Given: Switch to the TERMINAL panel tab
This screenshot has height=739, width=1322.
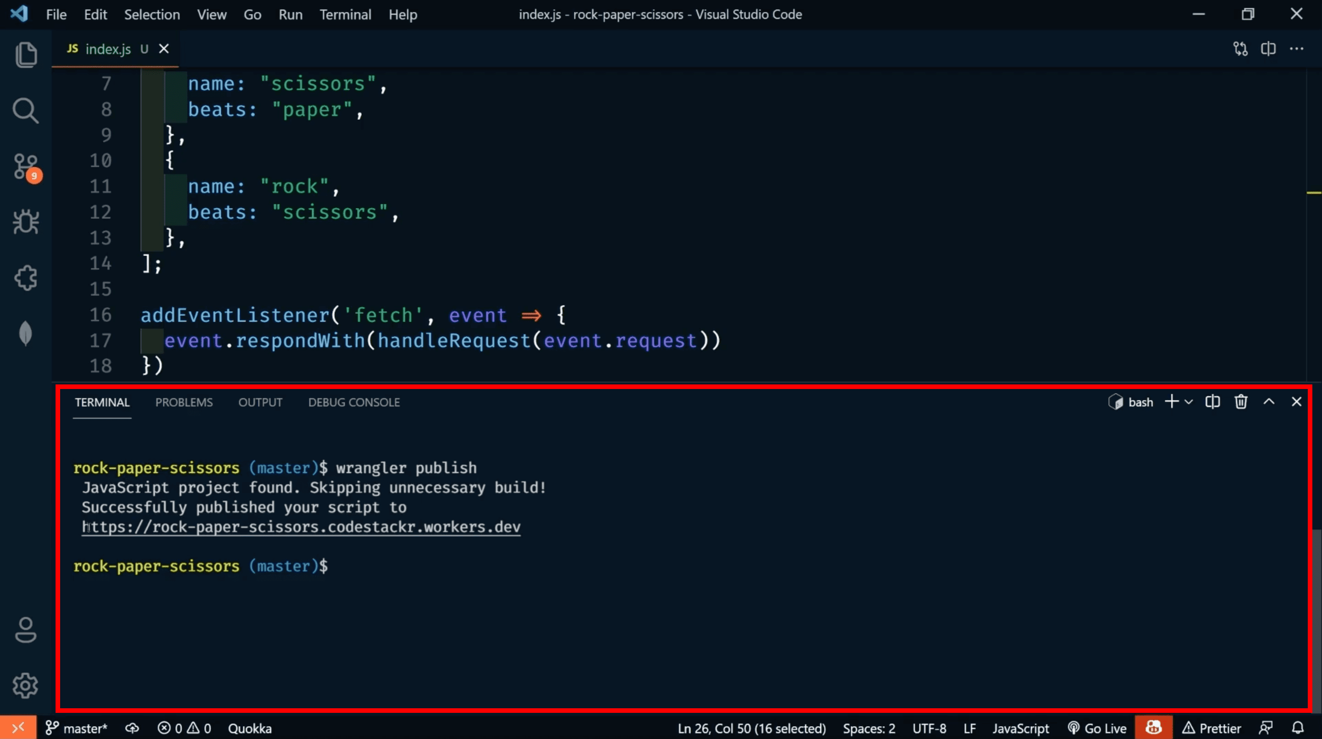Looking at the screenshot, I should [102, 403].
